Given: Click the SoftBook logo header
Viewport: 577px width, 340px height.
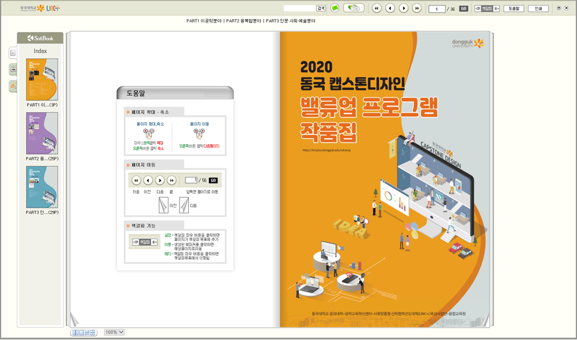Looking at the screenshot, I should tap(40, 38).
